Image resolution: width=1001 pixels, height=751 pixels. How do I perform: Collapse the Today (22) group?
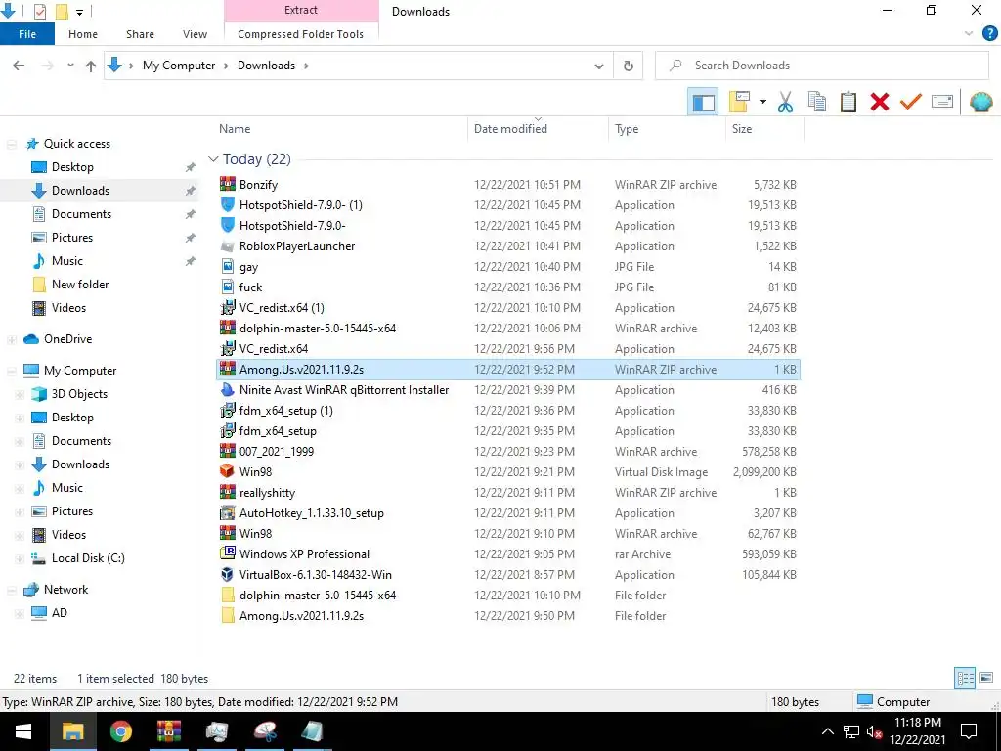pyautogui.click(x=213, y=159)
